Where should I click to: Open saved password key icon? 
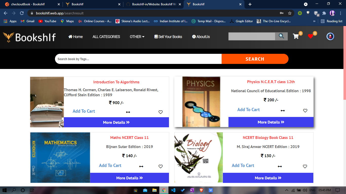pyautogui.click(x=282, y=13)
